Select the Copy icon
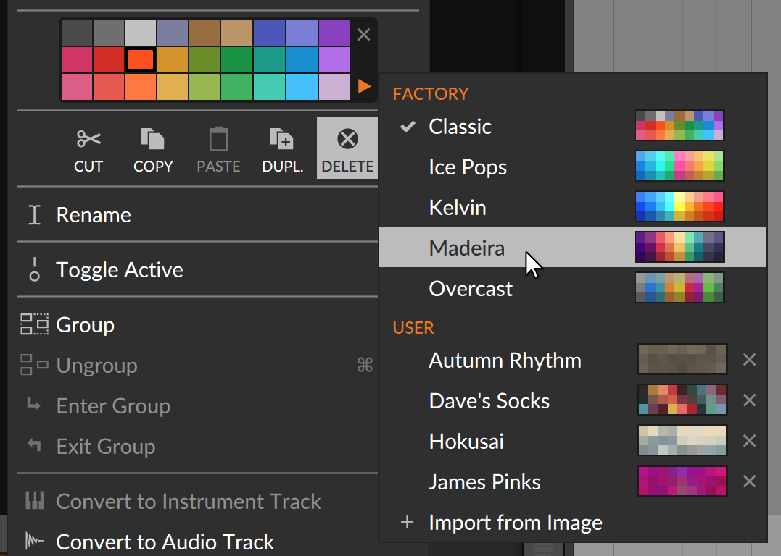 [152, 138]
